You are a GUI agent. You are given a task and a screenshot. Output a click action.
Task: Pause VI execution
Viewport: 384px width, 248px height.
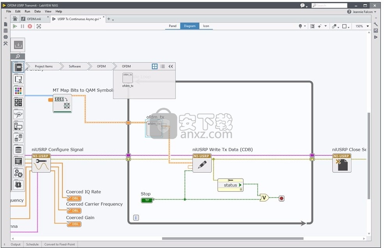pyautogui.click(x=23, y=26)
